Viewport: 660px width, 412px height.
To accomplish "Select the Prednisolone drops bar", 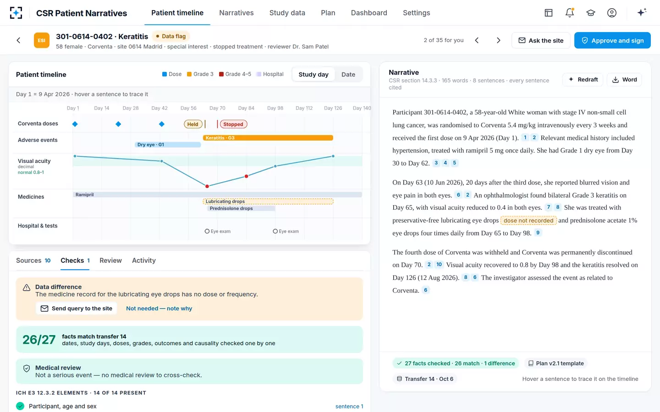I will (241, 208).
